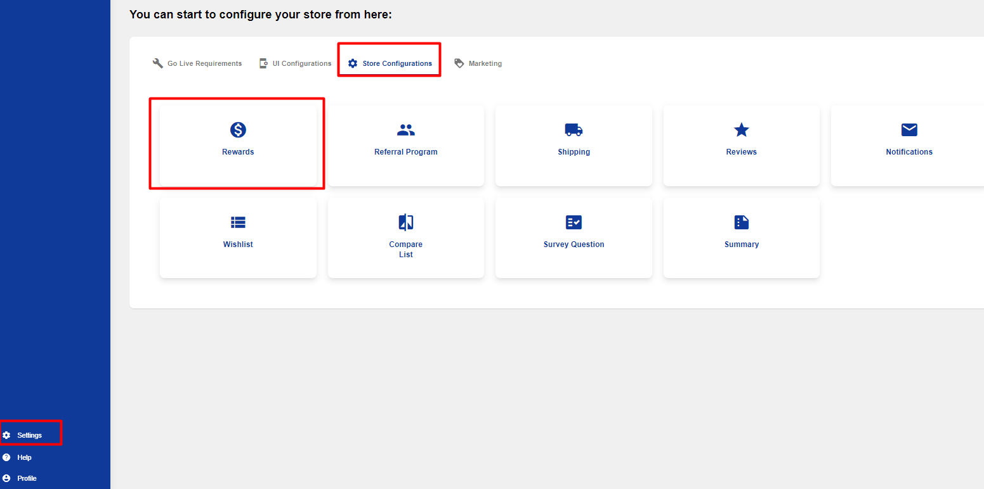The height and width of the screenshot is (489, 984).
Task: Open the Shipping configuration card
Action: 574,145
